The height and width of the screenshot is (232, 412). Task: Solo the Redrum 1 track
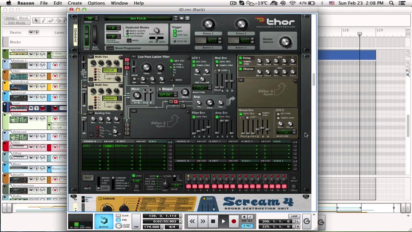[36, 65]
